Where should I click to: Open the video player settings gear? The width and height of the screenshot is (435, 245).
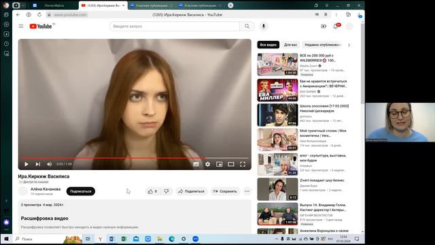207,164
